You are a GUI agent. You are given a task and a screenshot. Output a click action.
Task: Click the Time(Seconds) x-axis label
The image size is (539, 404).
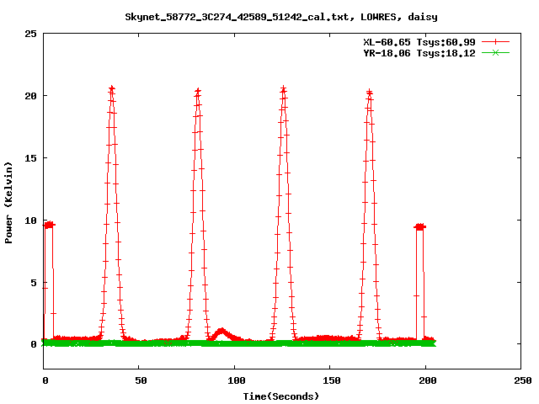281,396
